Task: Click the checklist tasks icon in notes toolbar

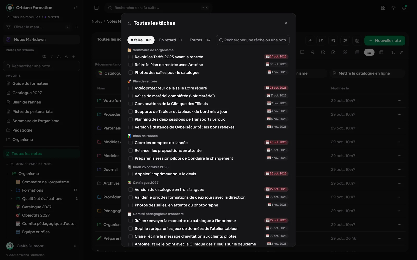Action: click(x=345, y=41)
